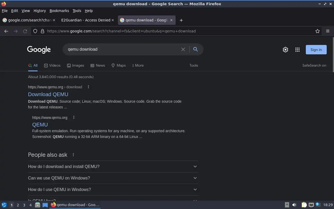Viewport: 334px width, 209px height.
Task: Open update notifier tray icon
Action: [x=318, y=205]
